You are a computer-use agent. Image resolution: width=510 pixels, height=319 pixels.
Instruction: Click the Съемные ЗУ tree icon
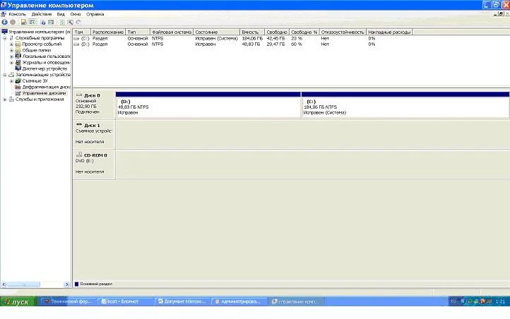tap(18, 81)
